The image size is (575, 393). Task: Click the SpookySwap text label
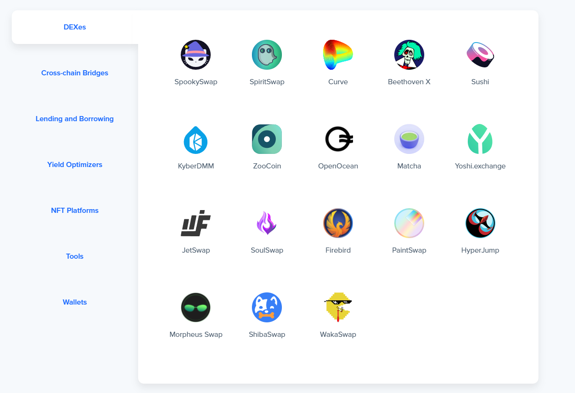click(x=196, y=82)
